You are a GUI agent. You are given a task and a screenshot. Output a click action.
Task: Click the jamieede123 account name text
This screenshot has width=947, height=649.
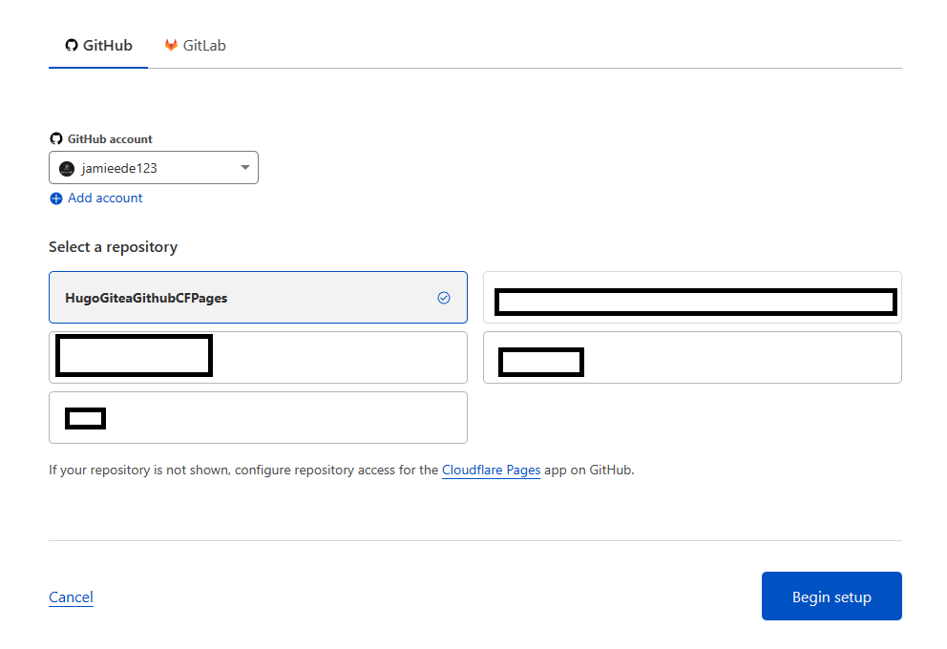click(x=119, y=168)
